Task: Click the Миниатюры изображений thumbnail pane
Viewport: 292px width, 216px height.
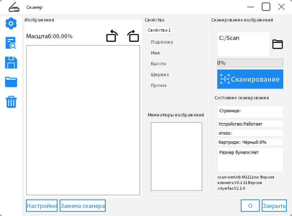Action: [x=176, y=157]
